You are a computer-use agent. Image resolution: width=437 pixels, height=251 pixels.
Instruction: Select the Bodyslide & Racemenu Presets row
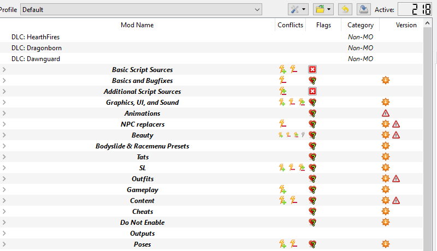coord(211,146)
